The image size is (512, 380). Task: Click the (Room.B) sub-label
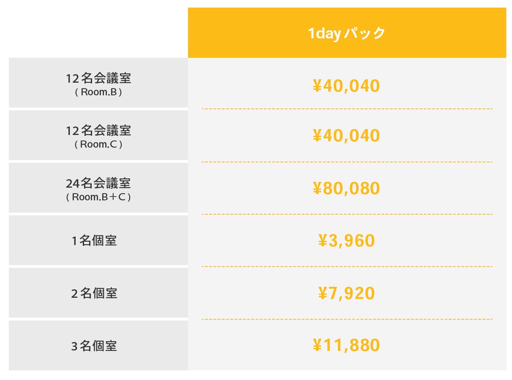[x=98, y=92]
